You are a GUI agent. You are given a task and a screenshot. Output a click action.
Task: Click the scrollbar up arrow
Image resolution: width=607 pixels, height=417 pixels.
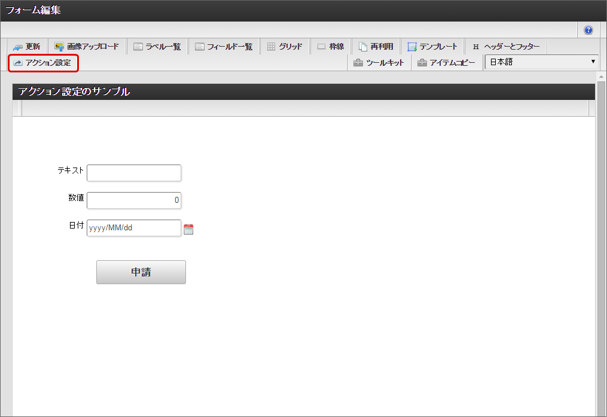(601, 77)
